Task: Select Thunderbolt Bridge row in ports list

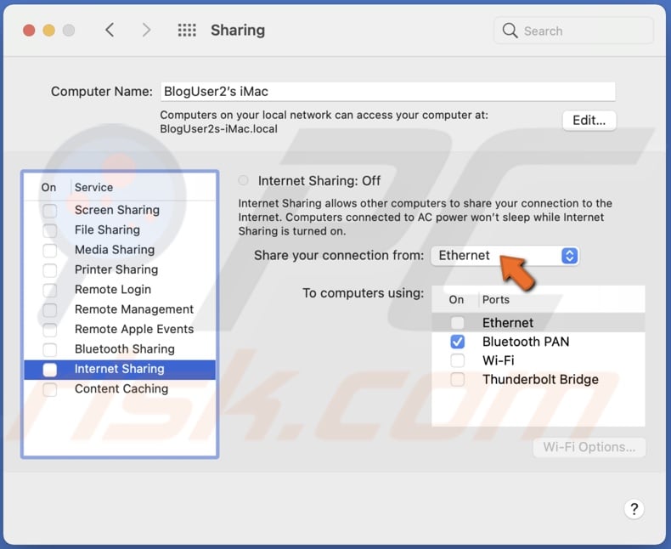Action: pyautogui.click(x=538, y=379)
